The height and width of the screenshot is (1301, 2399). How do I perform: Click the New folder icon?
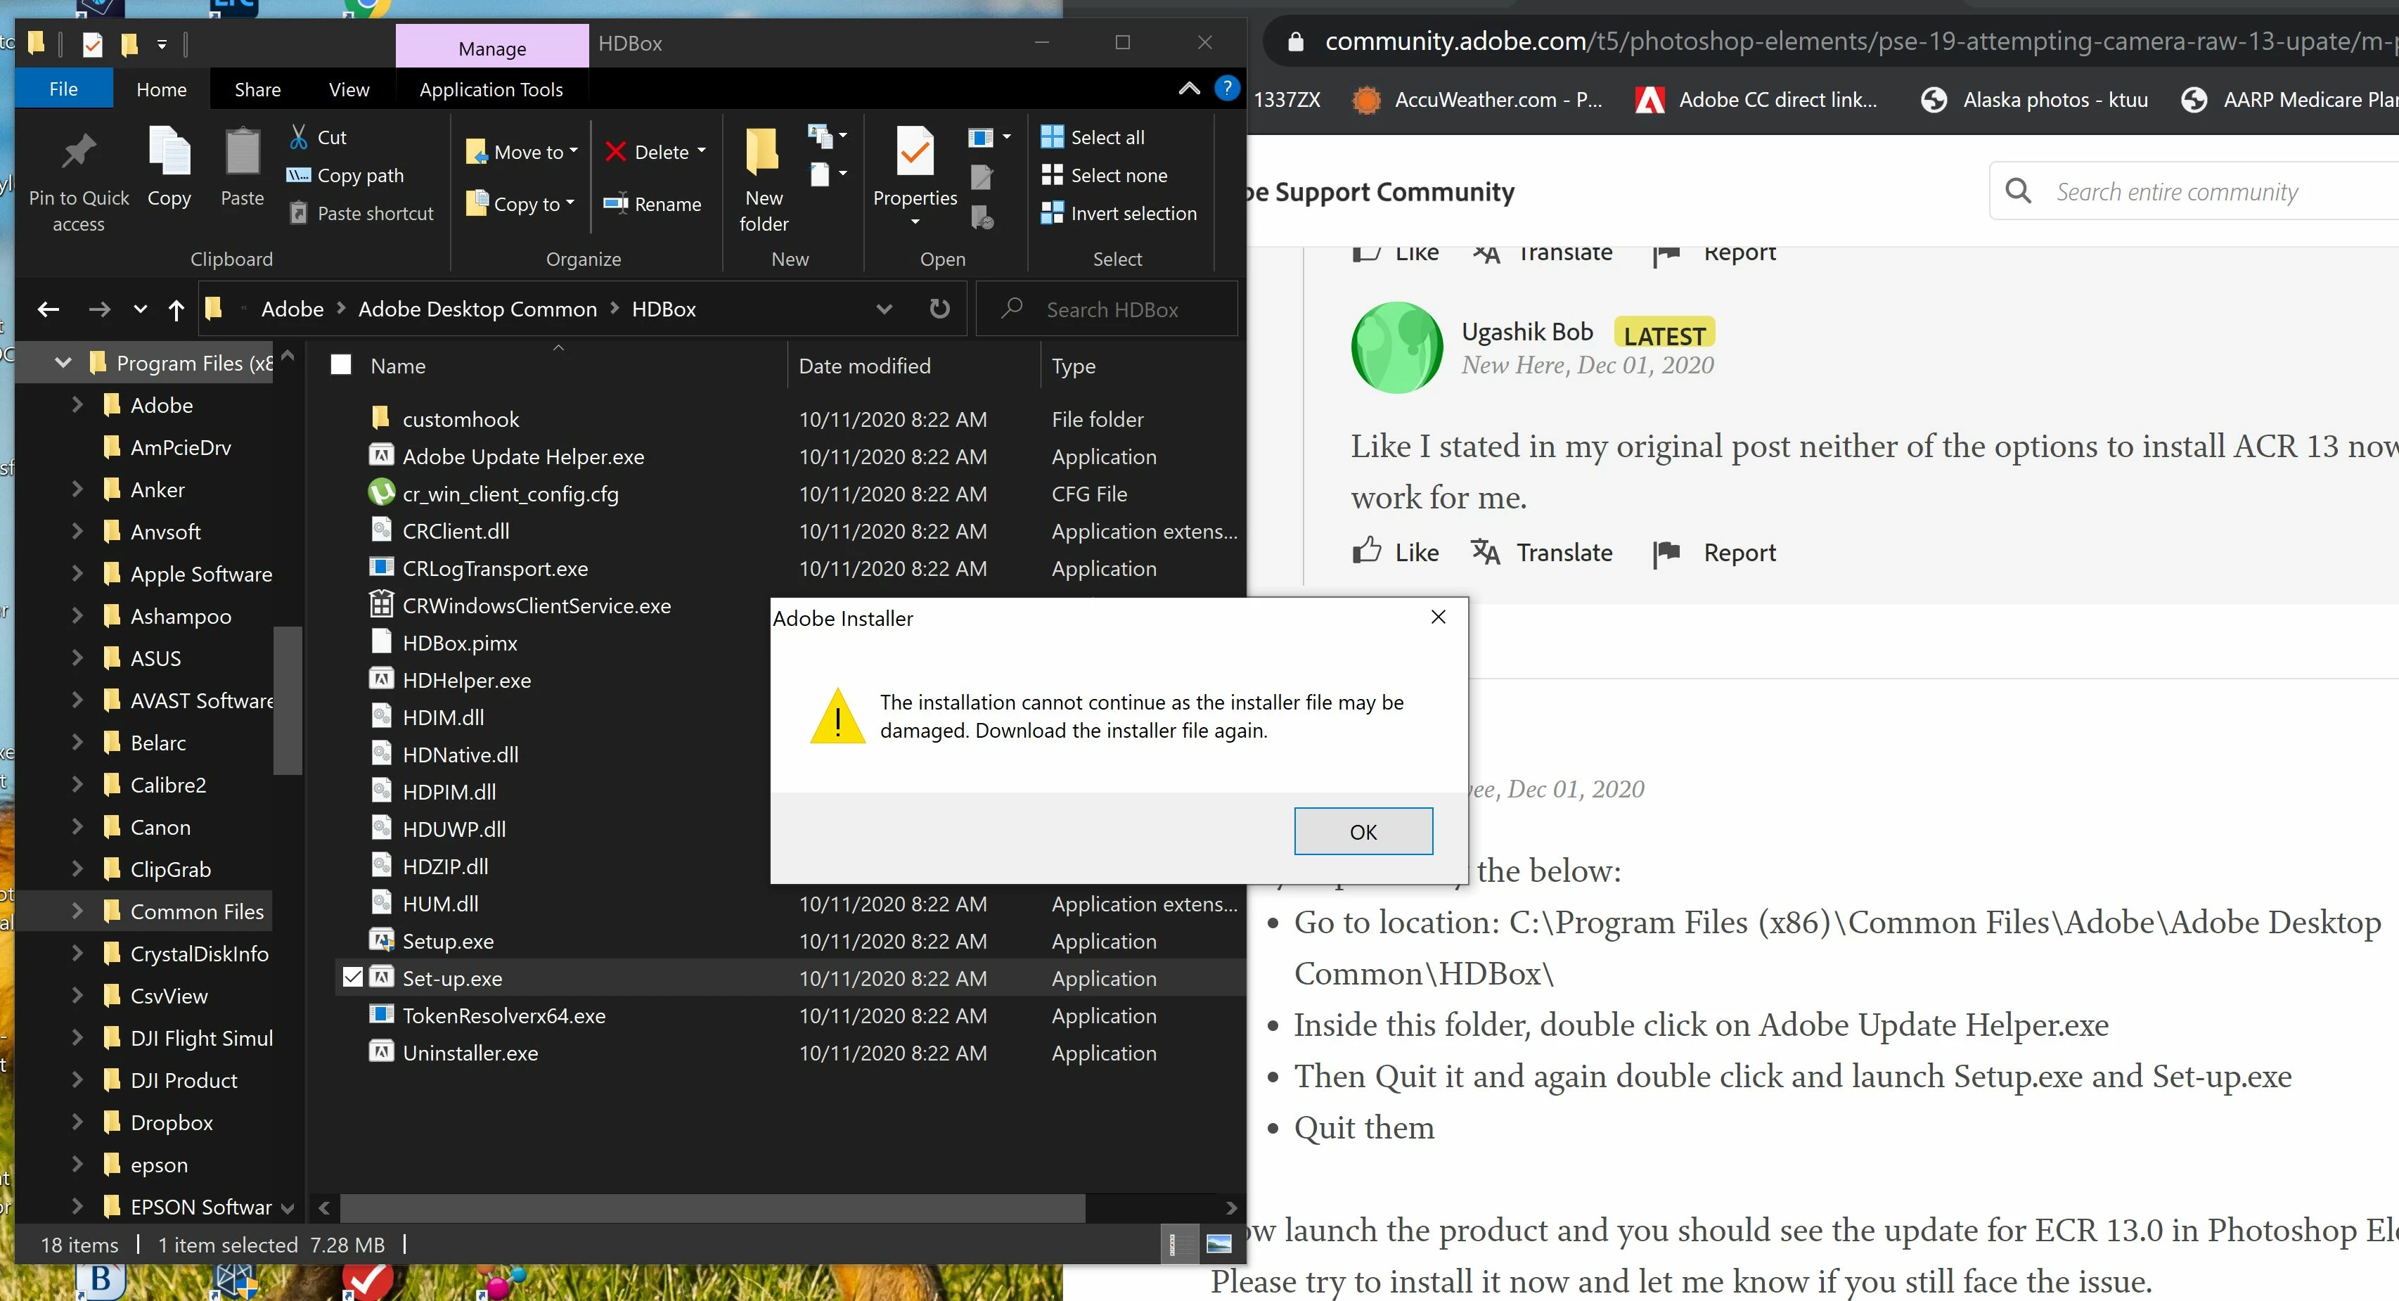(763, 154)
